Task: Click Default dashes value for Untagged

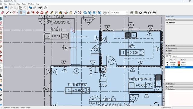Action: pyautogui.click(x=183, y=63)
